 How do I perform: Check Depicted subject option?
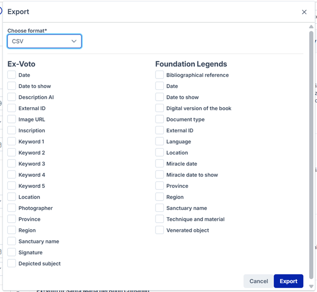[12, 263]
